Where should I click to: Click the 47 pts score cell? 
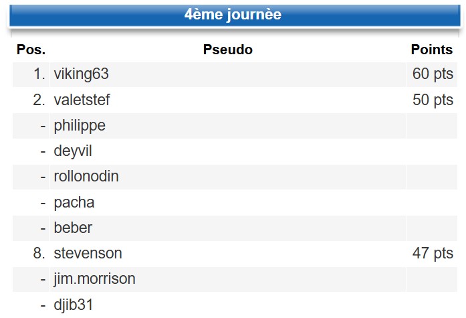tap(433, 254)
